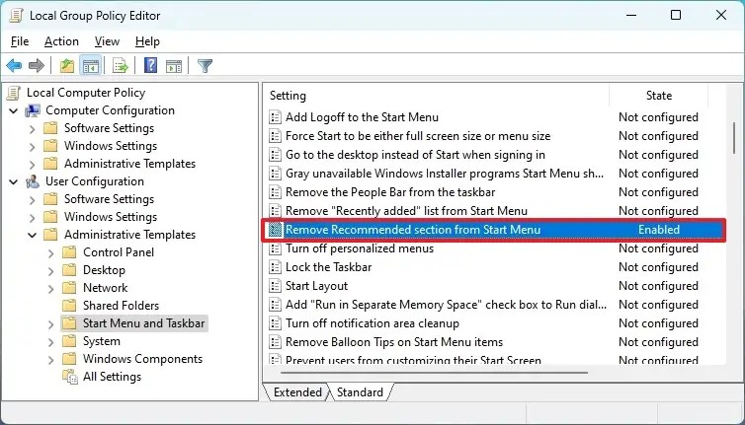Image resolution: width=745 pixels, height=425 pixels.
Task: Expand Start Menu and Taskbar node
Action: click(50, 324)
